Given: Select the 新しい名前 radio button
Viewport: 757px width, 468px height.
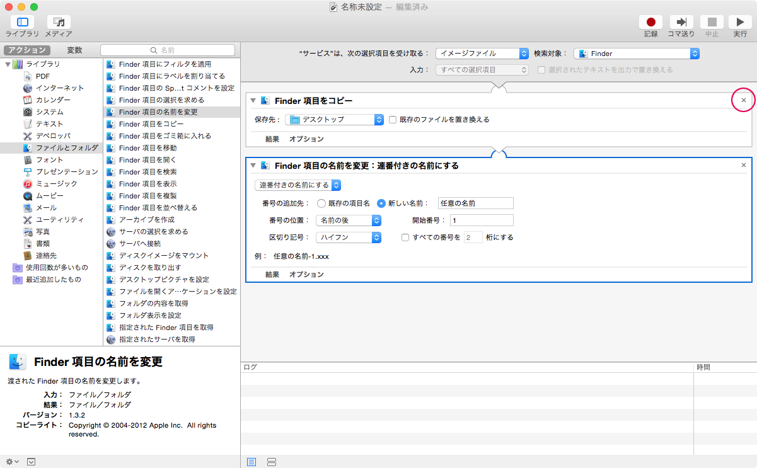Looking at the screenshot, I should [x=381, y=203].
